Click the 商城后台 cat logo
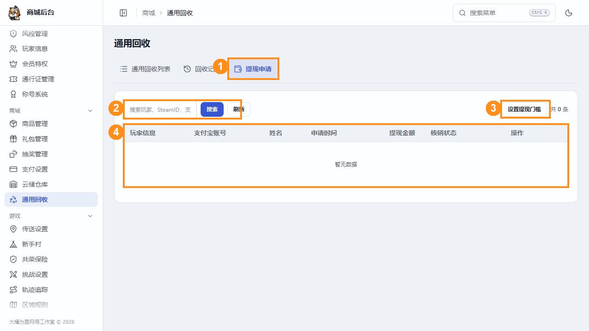This screenshot has width=589, height=331. [14, 13]
